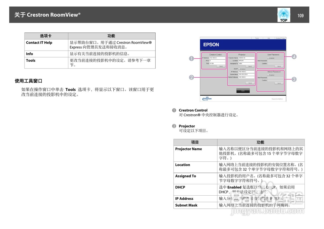The height and width of the screenshot is (229, 324).
Task: Click the Crestron Control IP Address field
Action: [217, 58]
